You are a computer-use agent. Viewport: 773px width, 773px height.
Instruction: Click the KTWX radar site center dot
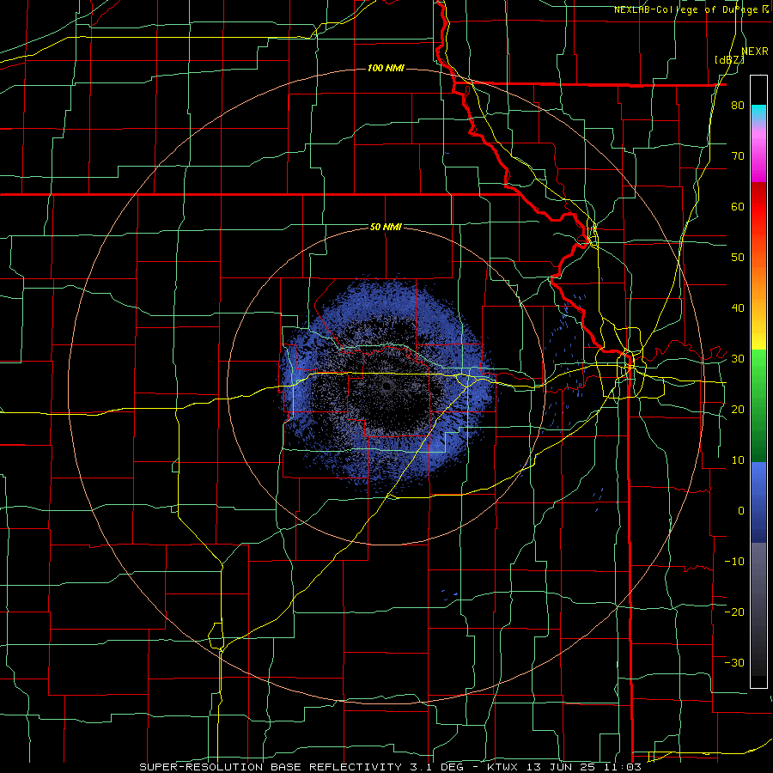[386, 386]
